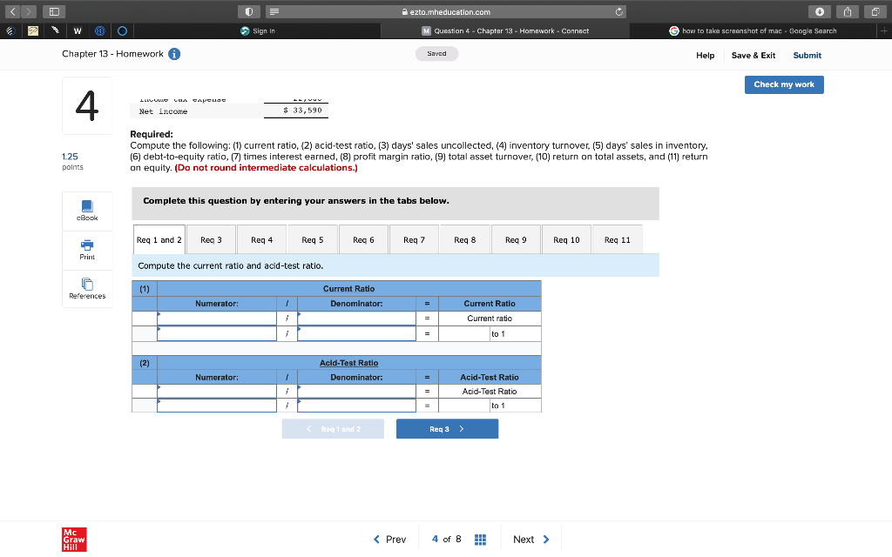
Task: Click the blue Req 3 next button
Action: (x=447, y=429)
